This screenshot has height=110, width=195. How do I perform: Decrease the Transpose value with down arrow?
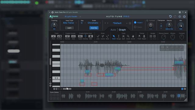pos(161,28)
